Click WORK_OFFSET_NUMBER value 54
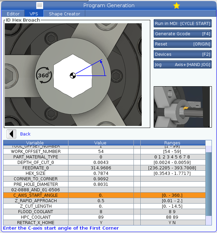 pyautogui.click(x=101, y=152)
